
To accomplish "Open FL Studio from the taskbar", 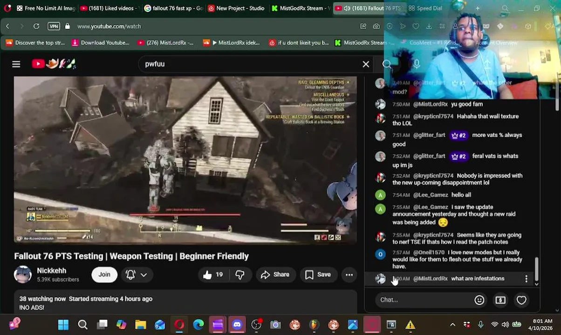I will click(314, 325).
